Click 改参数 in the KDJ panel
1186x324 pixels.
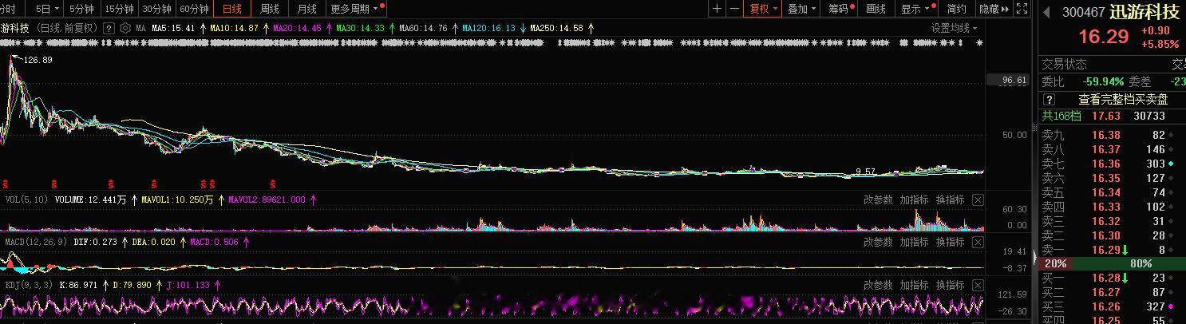click(878, 285)
